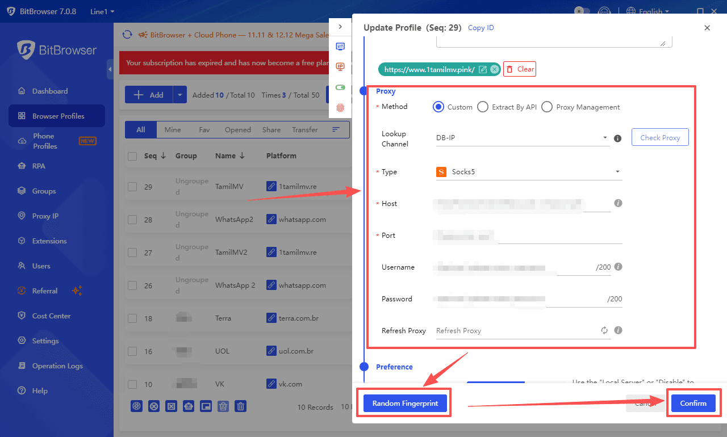Image resolution: width=727 pixels, height=437 pixels.
Task: Check the box for TamilMV row 29
Action: click(x=132, y=187)
